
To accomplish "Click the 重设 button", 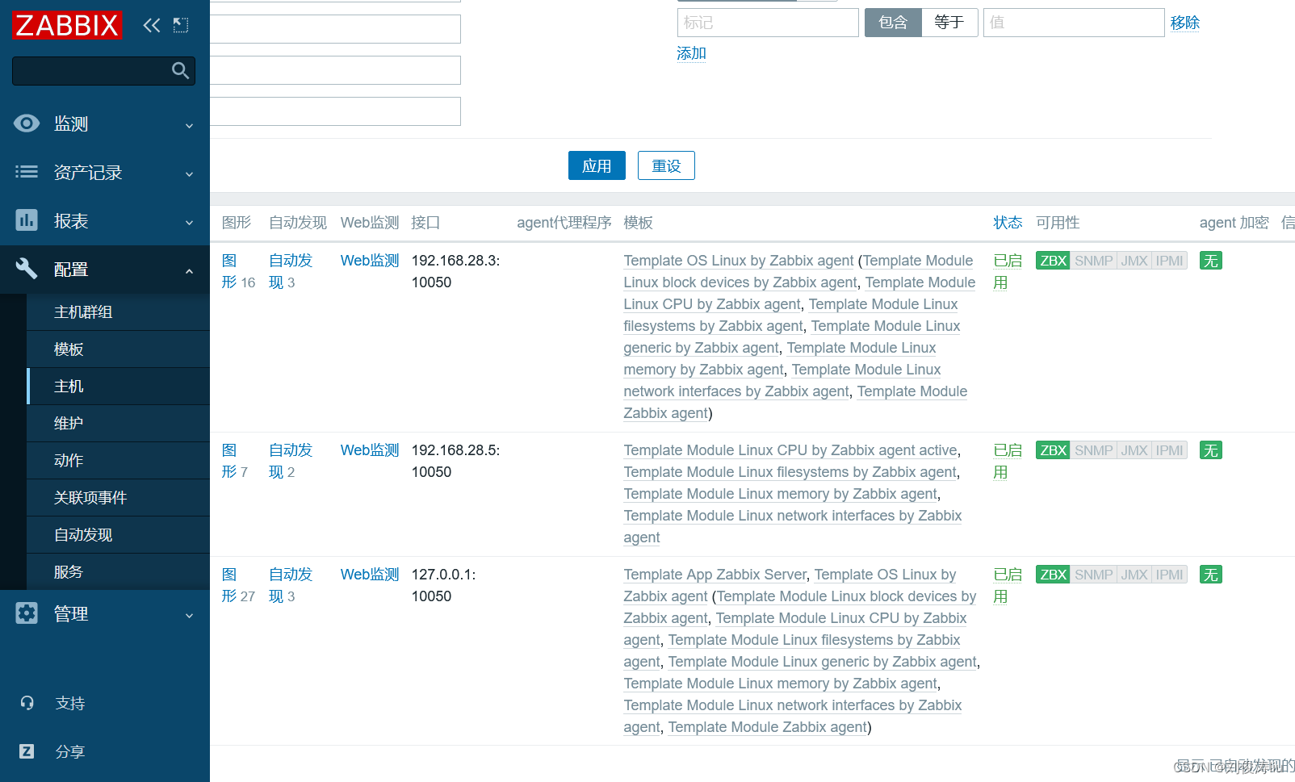I will coord(666,165).
